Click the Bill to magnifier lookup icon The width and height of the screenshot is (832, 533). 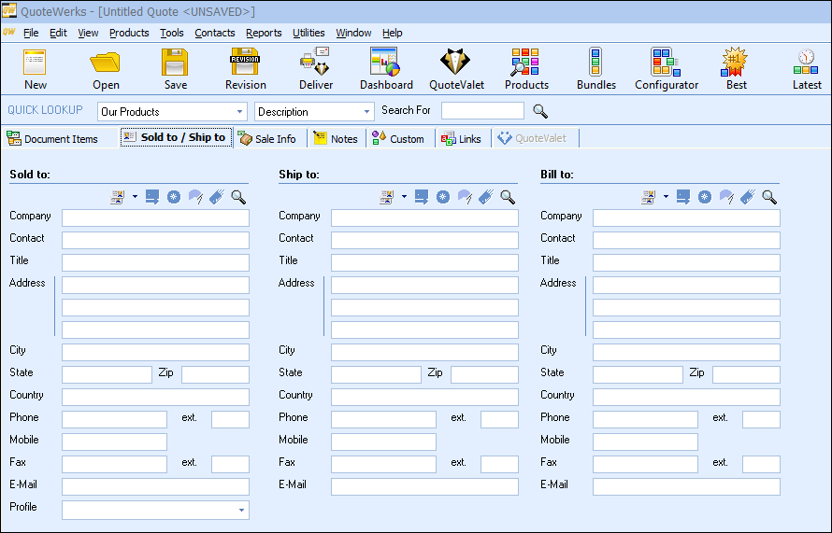click(x=769, y=197)
